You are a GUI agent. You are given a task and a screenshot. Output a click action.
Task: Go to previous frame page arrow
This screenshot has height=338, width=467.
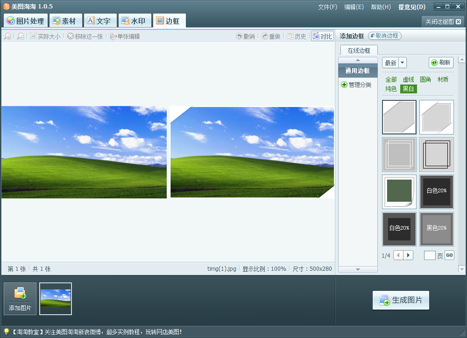(x=398, y=255)
